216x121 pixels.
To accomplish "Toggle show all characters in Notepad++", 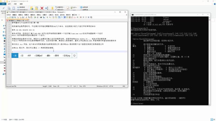I will pos(62,17).
